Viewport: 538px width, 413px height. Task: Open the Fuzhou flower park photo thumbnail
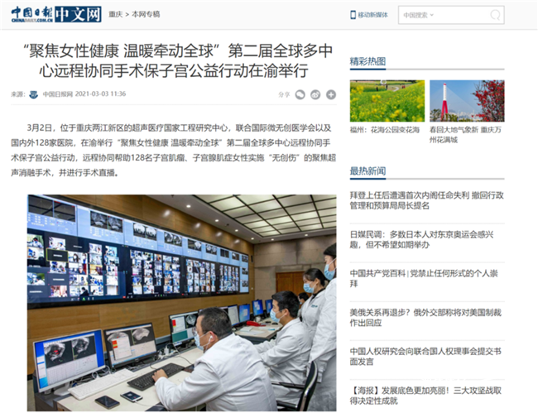[x=387, y=100]
